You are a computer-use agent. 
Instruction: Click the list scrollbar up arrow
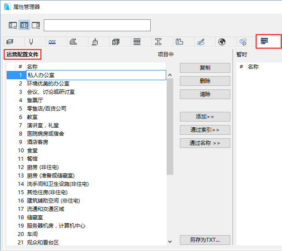coord(170,75)
